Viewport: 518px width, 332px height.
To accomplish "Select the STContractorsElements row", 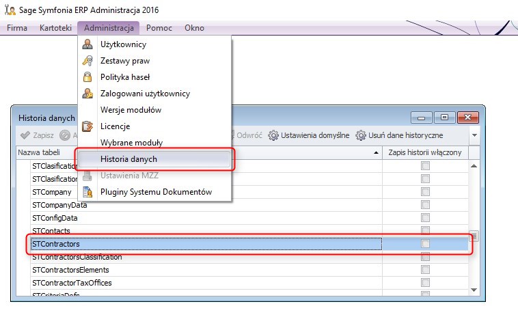I will coord(249,270).
